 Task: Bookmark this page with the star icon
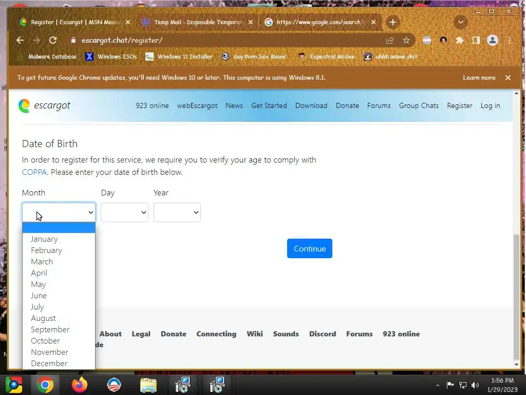tap(406, 41)
